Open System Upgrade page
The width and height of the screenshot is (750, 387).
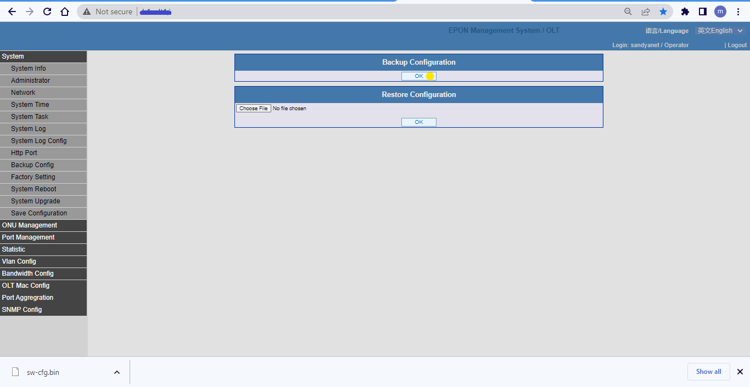click(36, 201)
